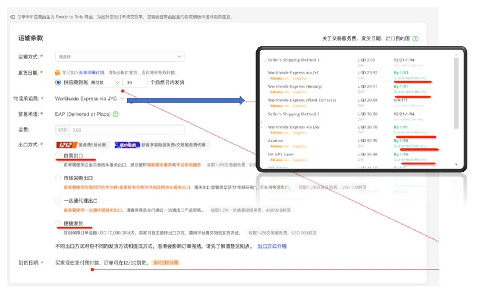Click the 按时到货保障 delivery guarantee tag
This screenshot has width=500, height=287.
[x=166, y=263]
